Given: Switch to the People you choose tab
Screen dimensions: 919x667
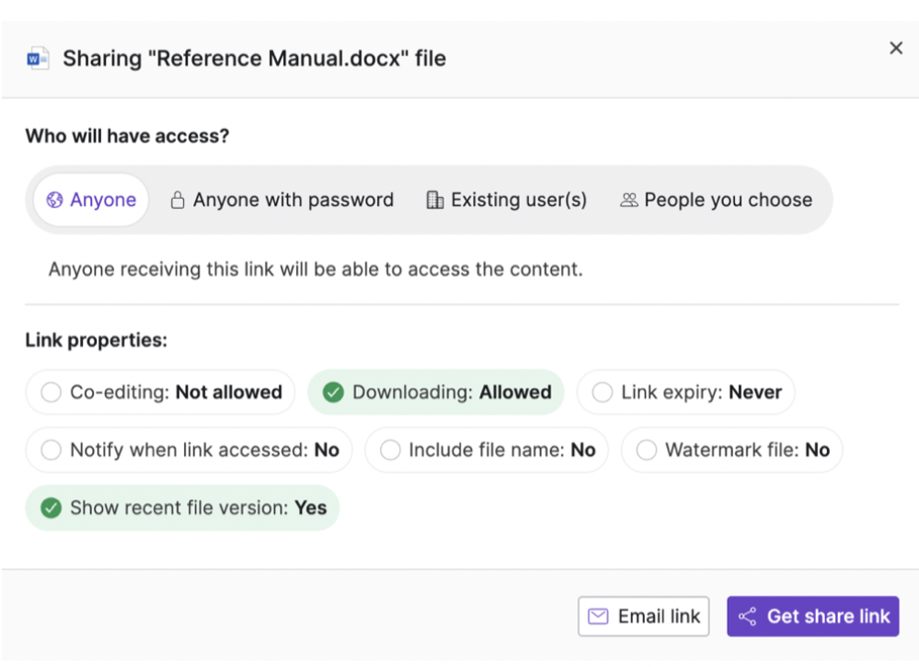Looking at the screenshot, I should pos(717,201).
